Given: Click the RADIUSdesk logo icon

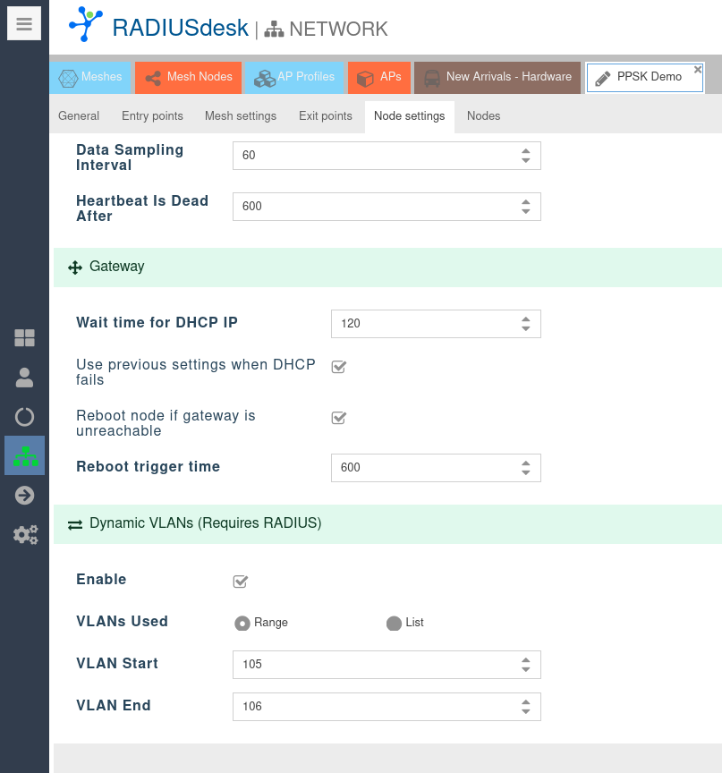Looking at the screenshot, I should 86,25.
